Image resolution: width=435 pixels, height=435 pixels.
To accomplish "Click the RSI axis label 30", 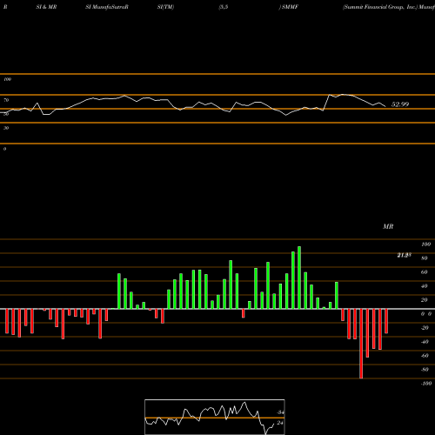I will click(6, 128).
